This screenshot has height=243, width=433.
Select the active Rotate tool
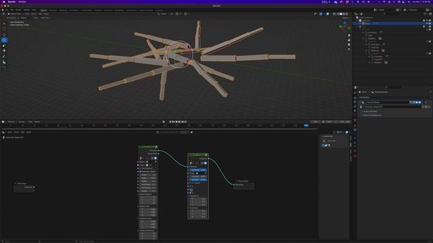point(4,40)
